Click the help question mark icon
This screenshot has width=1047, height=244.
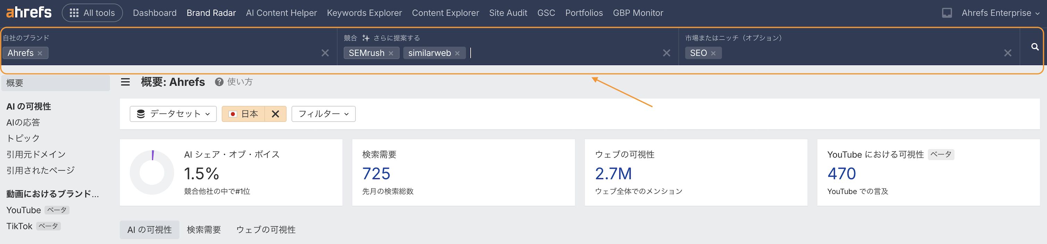tap(219, 82)
